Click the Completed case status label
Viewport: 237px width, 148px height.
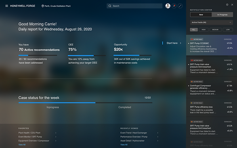(x=125, y=107)
